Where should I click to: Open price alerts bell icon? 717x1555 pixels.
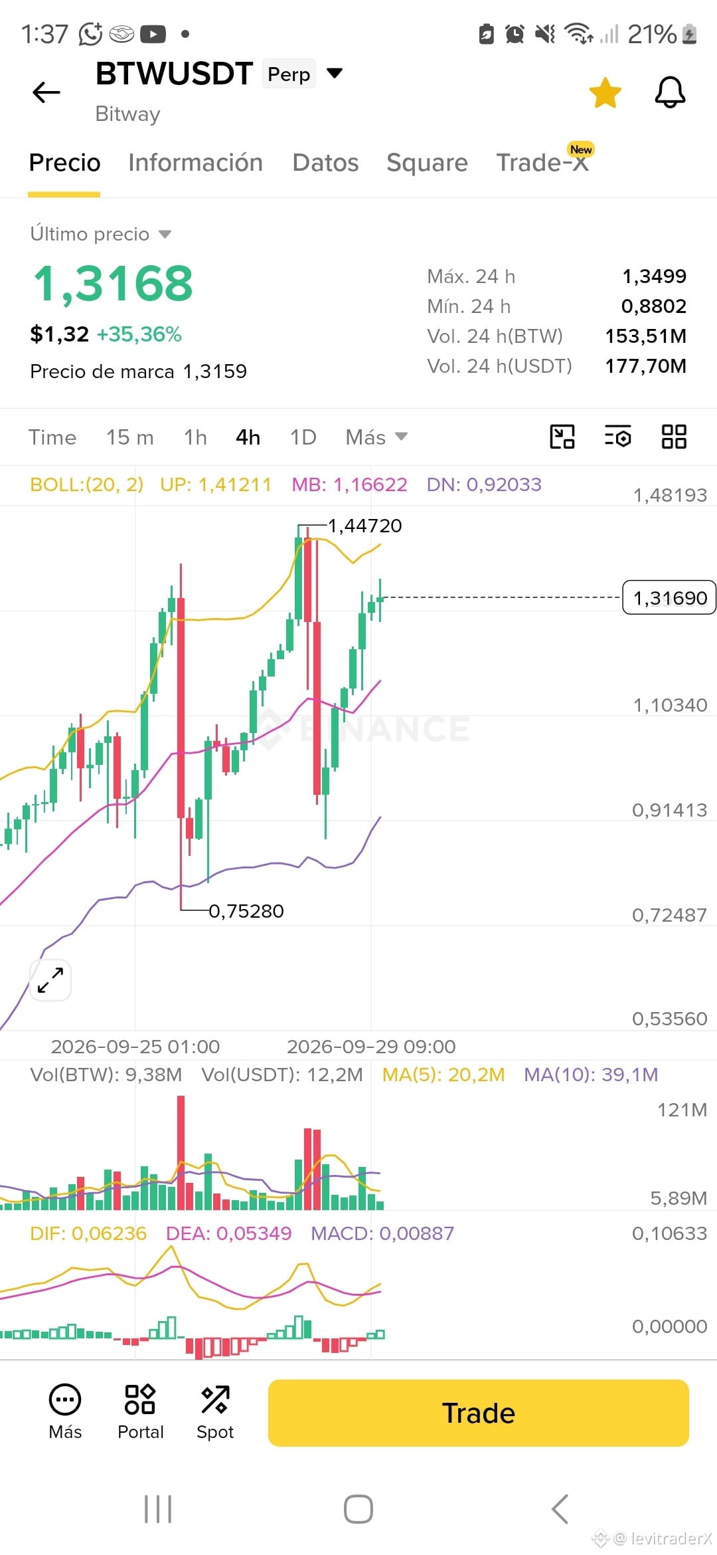[670, 92]
